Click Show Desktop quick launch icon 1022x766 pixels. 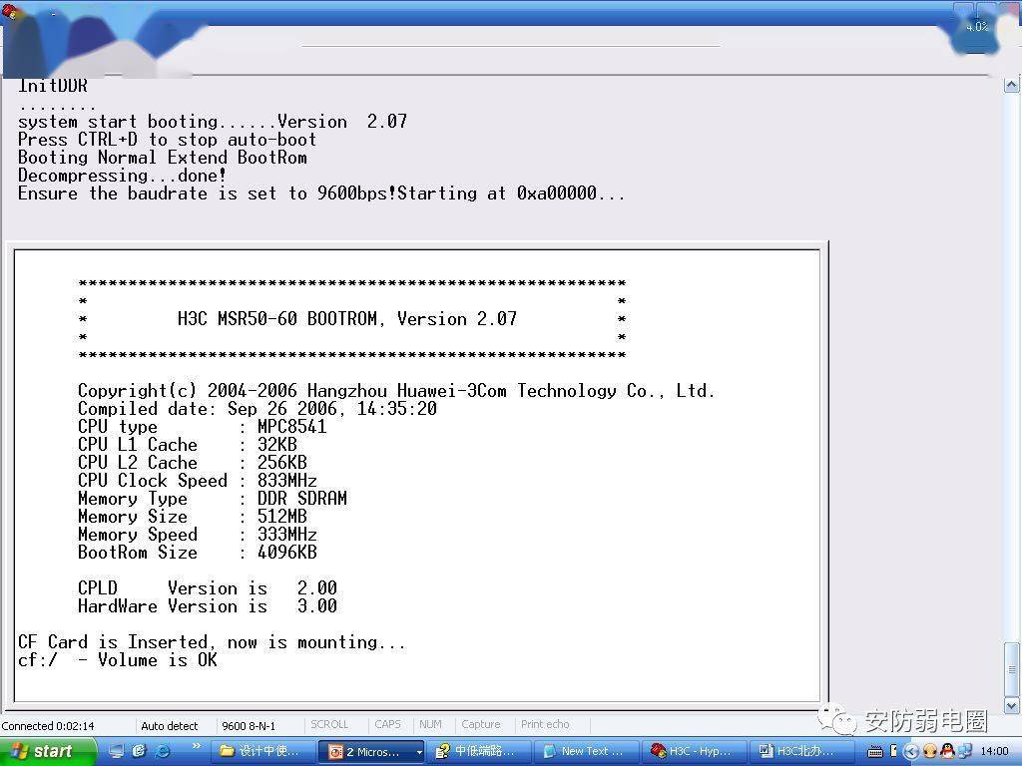(x=117, y=751)
